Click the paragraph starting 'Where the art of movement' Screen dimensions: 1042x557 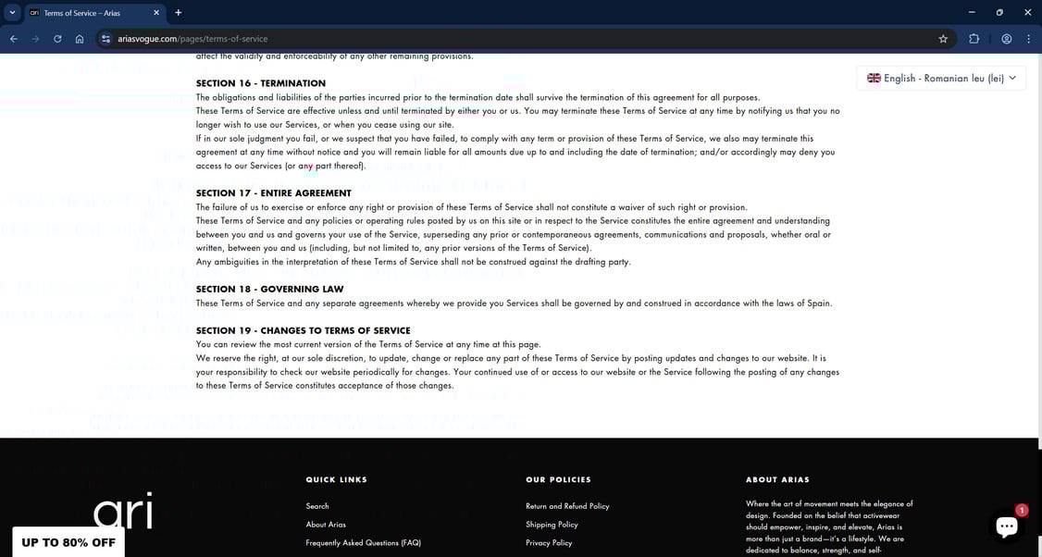829,527
